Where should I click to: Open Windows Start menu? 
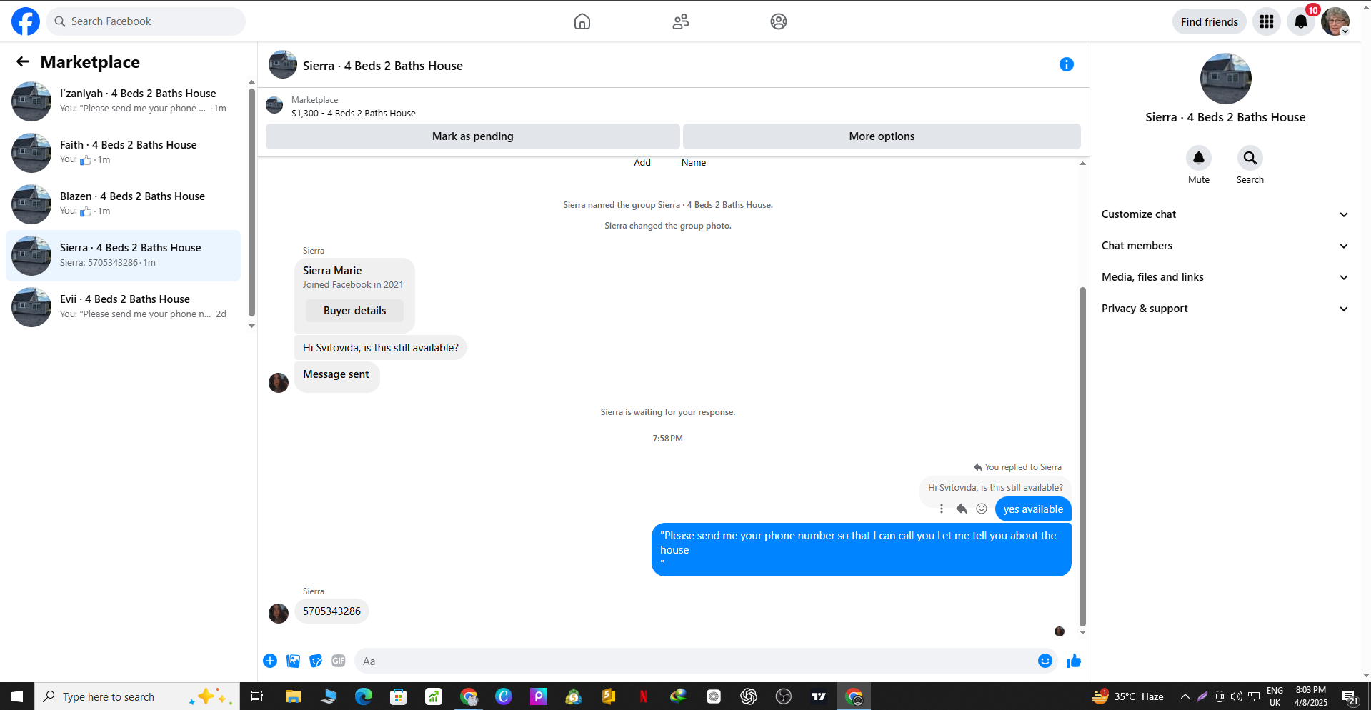click(x=17, y=696)
